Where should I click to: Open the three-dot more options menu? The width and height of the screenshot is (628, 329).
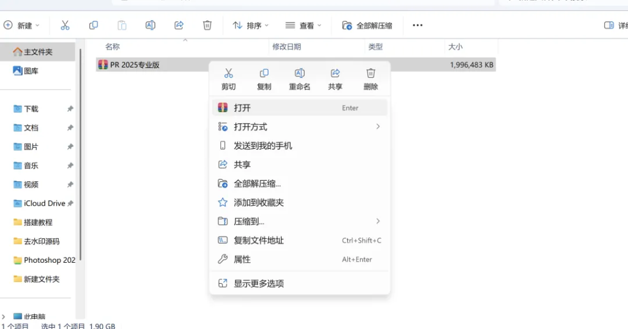click(417, 25)
